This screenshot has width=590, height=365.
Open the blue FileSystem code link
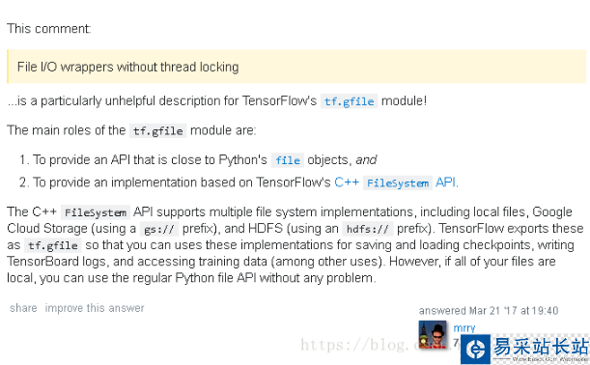click(397, 182)
